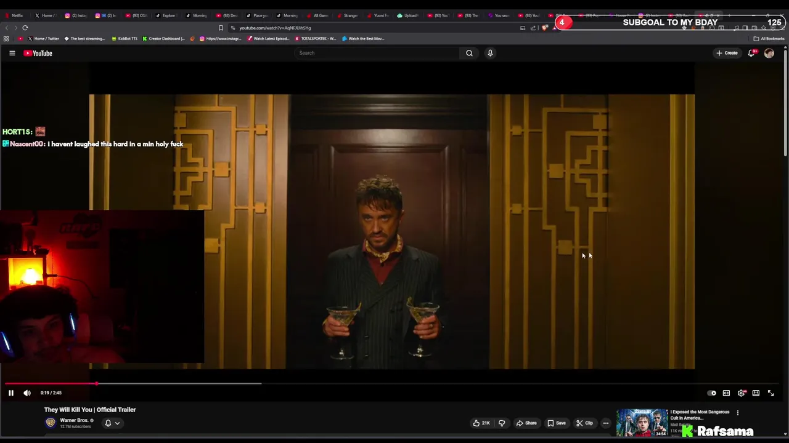Viewport: 789px width, 443px height.
Task: Open the YouTube notifications bell
Action: pyautogui.click(x=751, y=53)
